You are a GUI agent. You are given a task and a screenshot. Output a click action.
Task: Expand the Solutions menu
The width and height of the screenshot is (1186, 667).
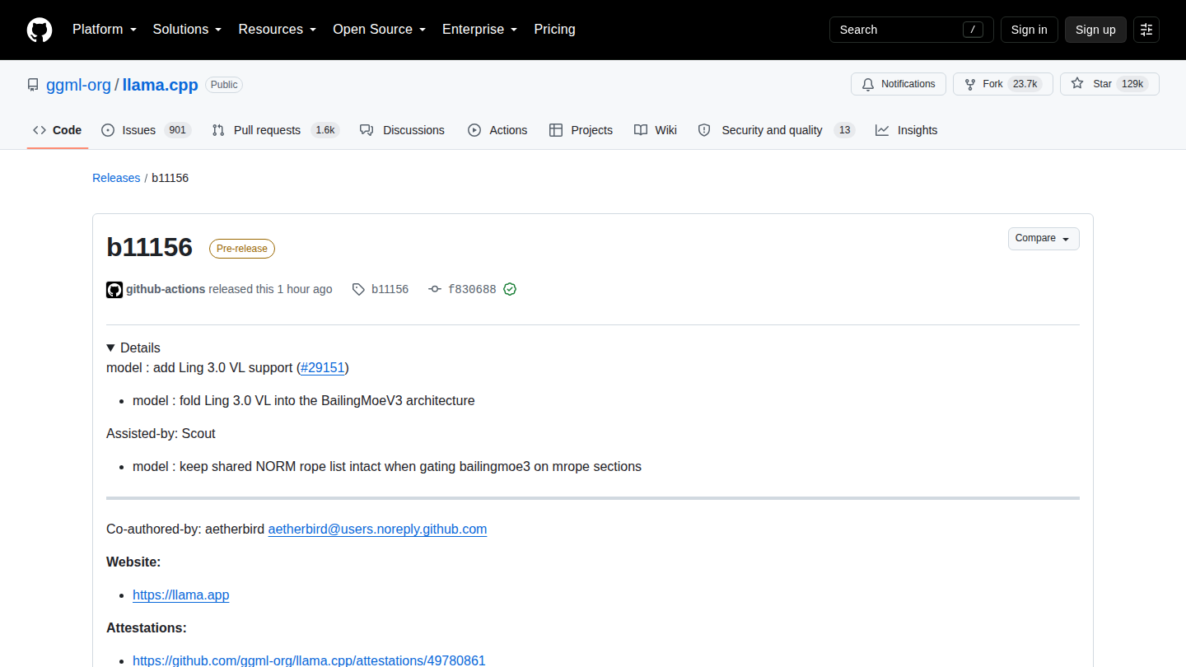[187, 30]
